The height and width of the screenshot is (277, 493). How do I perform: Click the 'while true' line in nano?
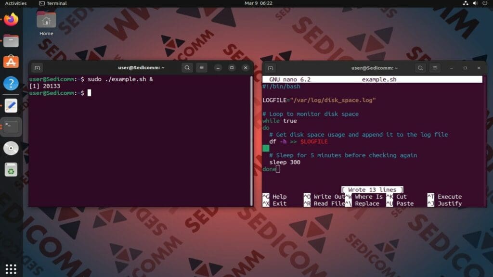280,121
